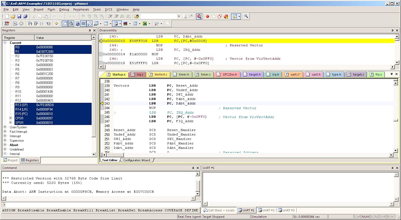Image resolution: width=401 pixels, height=220 pixels.
Task: Open the Toolbox icon
Action: (157, 24)
